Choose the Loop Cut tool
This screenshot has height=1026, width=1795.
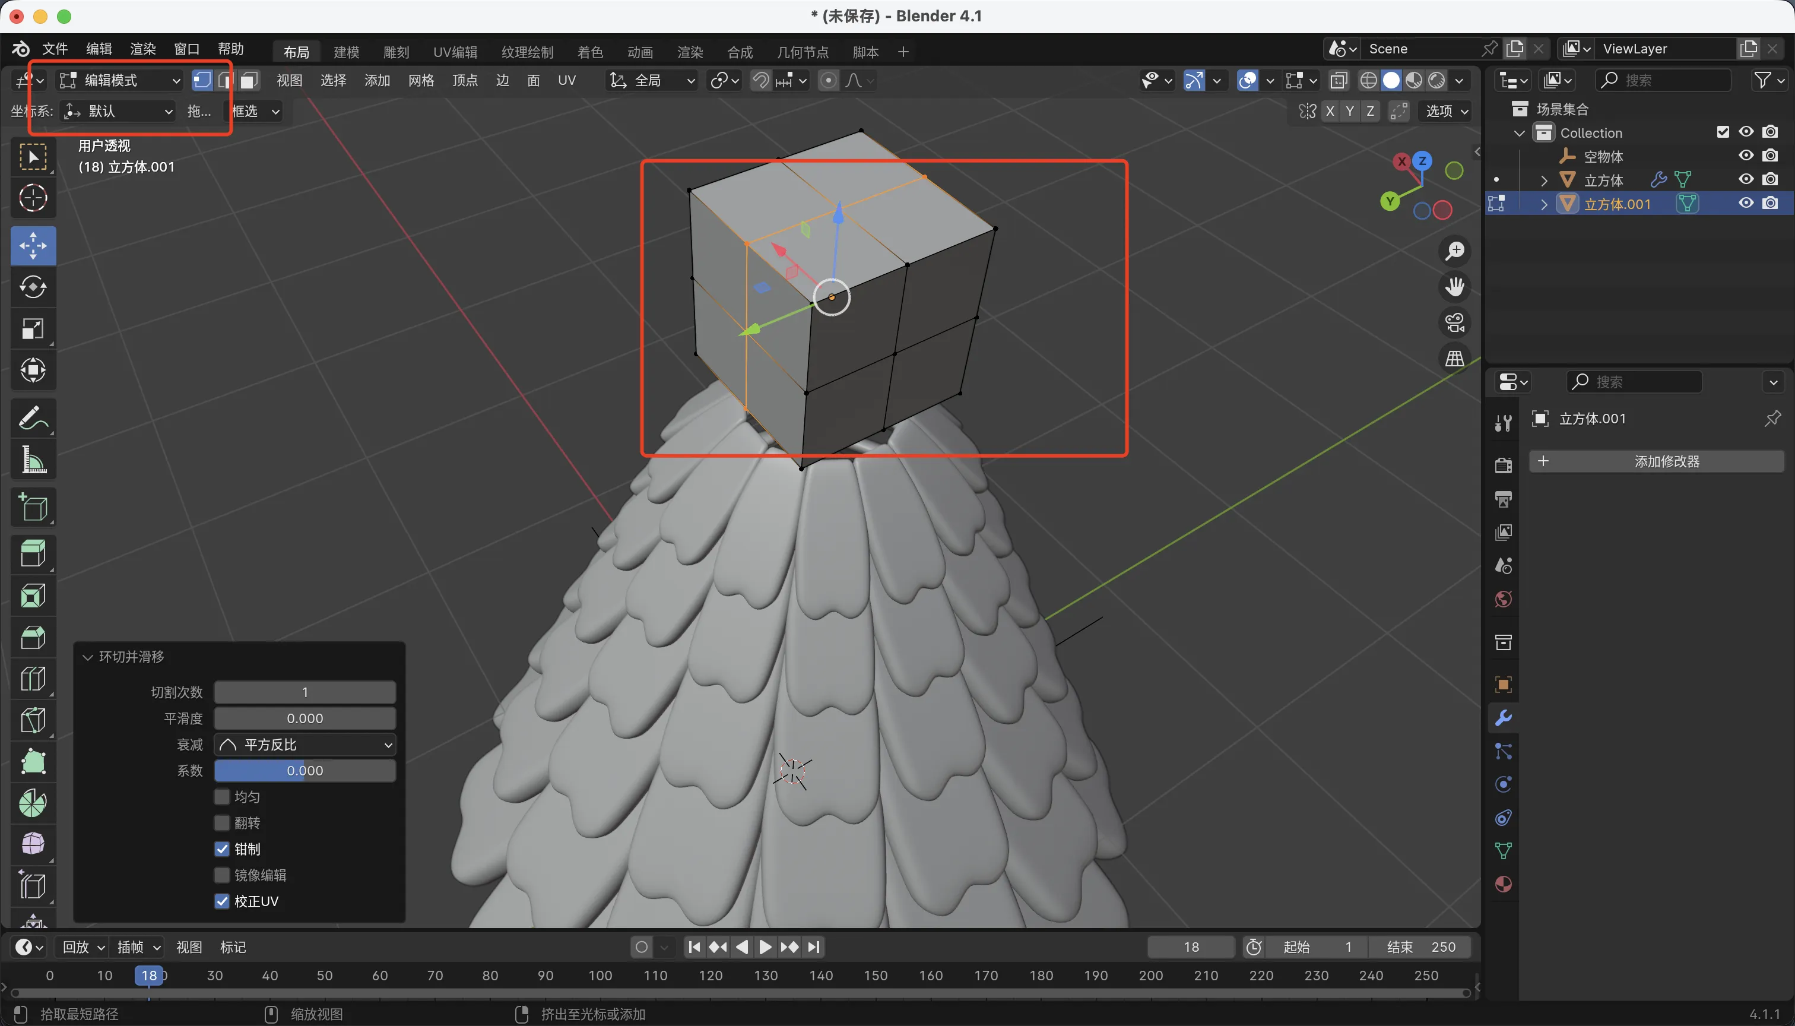point(33,679)
